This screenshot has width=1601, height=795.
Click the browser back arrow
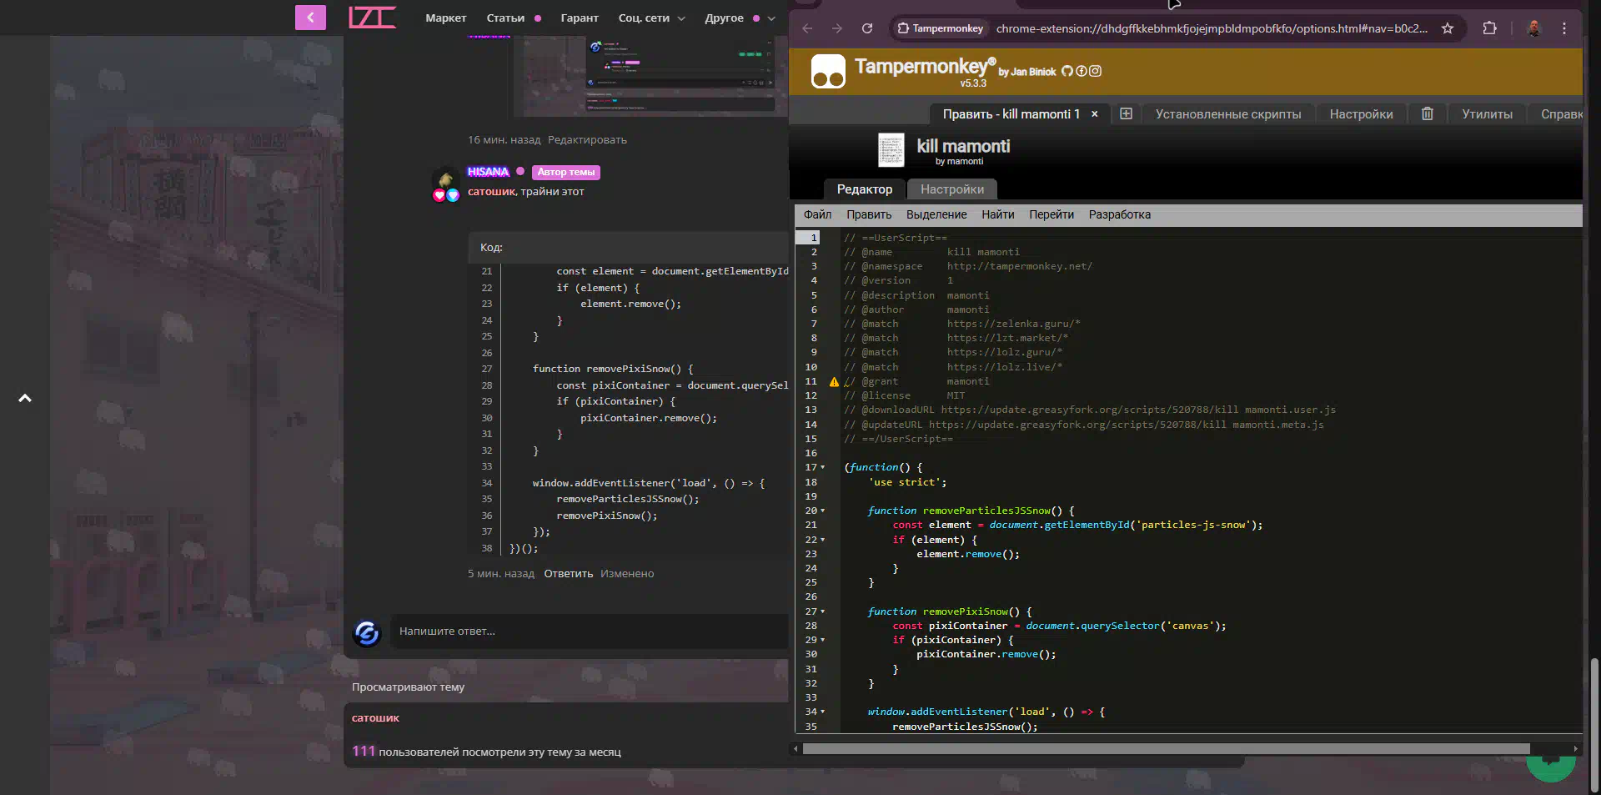[807, 28]
